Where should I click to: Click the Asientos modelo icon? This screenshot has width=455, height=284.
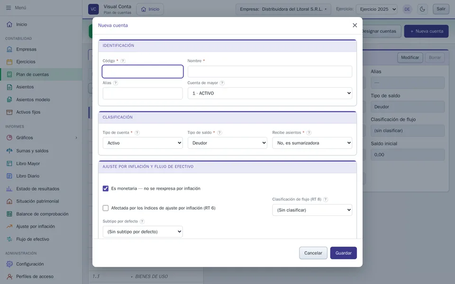tap(9, 100)
